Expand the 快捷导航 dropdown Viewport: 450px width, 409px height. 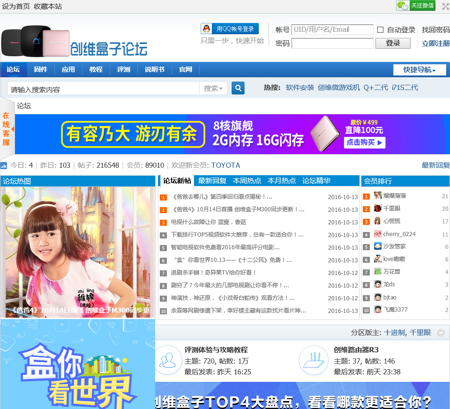419,70
